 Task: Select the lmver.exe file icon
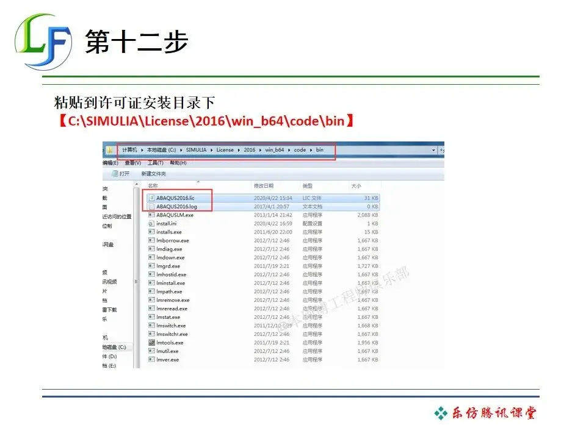pyautogui.click(x=151, y=360)
